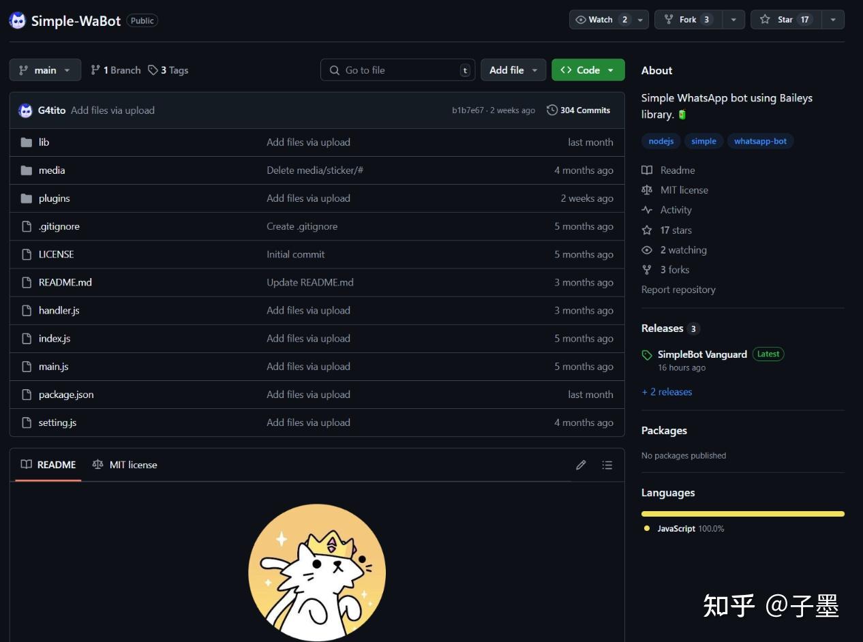Screen dimensions: 863x642
Task: Open the green Code dropdown
Action: (x=588, y=70)
